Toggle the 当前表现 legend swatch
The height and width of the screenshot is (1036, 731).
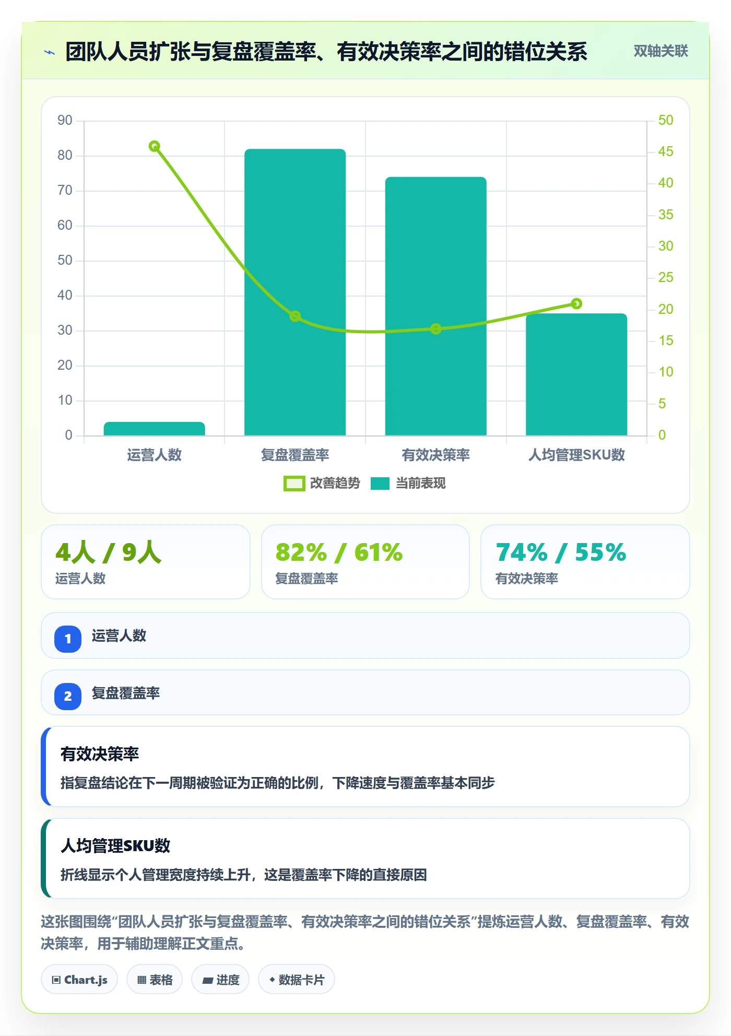380,484
